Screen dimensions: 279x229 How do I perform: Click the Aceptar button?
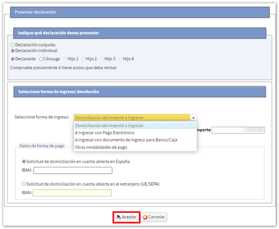(x=126, y=217)
